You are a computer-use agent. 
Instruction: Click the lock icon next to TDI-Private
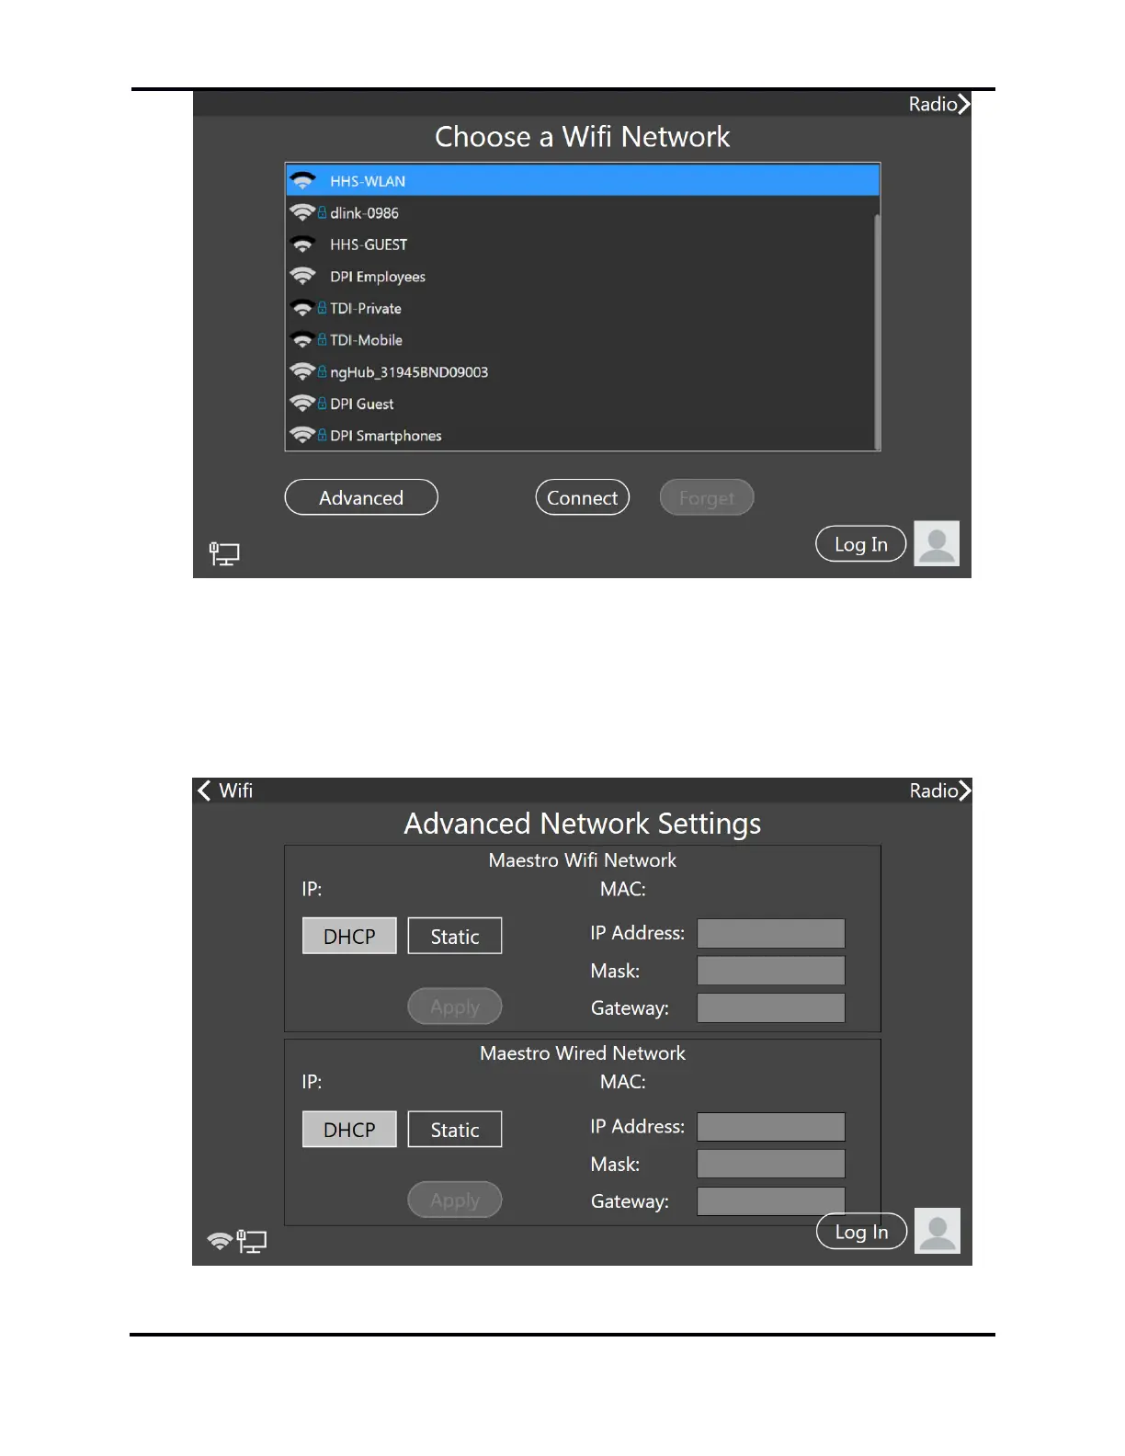coord(322,308)
